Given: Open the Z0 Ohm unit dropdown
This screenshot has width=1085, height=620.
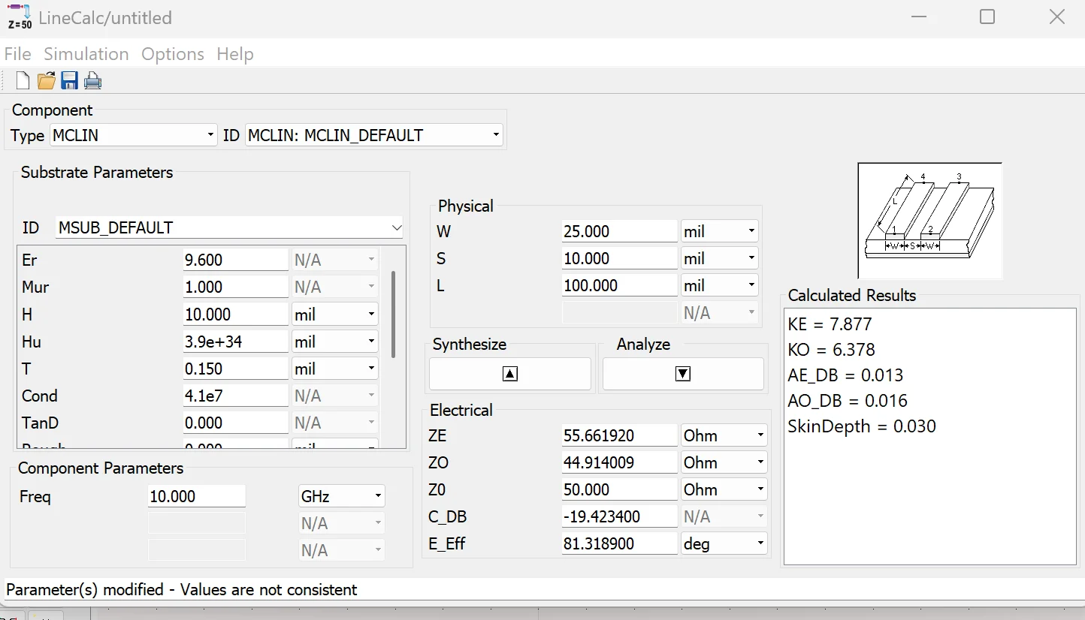Looking at the screenshot, I should click(x=724, y=489).
